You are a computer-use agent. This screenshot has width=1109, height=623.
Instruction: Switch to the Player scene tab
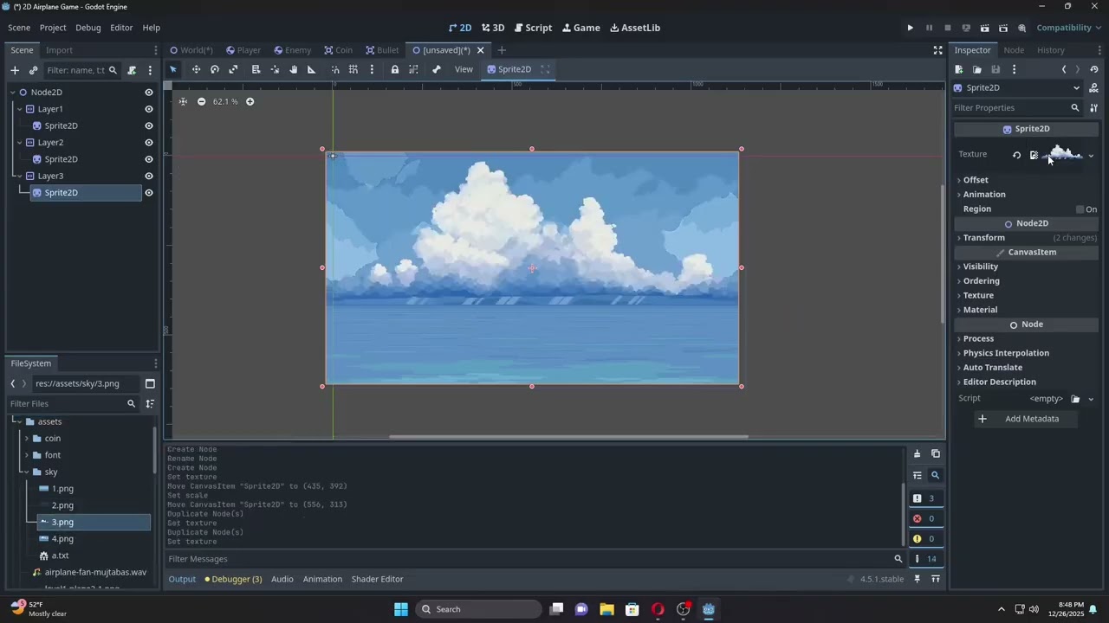243,50
